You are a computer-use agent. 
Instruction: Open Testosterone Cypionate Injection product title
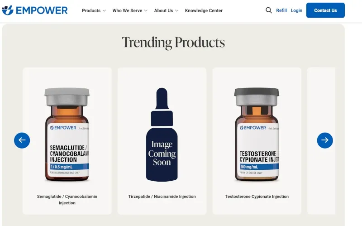(x=257, y=197)
